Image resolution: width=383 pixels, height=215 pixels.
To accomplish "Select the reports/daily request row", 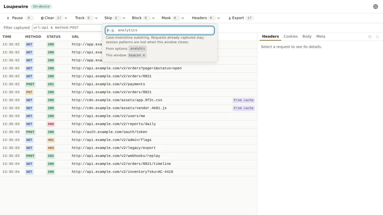I will (x=128, y=124).
